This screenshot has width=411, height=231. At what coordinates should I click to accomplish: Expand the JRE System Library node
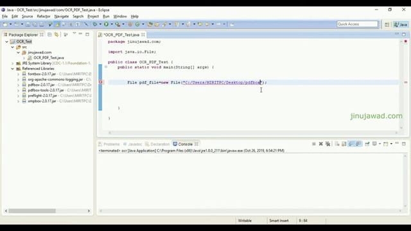13,64
